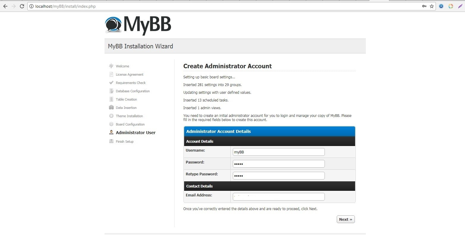Image resolution: width=465 pixels, height=235 pixels.
Task: Select the Retype Password field
Action: coord(279,176)
